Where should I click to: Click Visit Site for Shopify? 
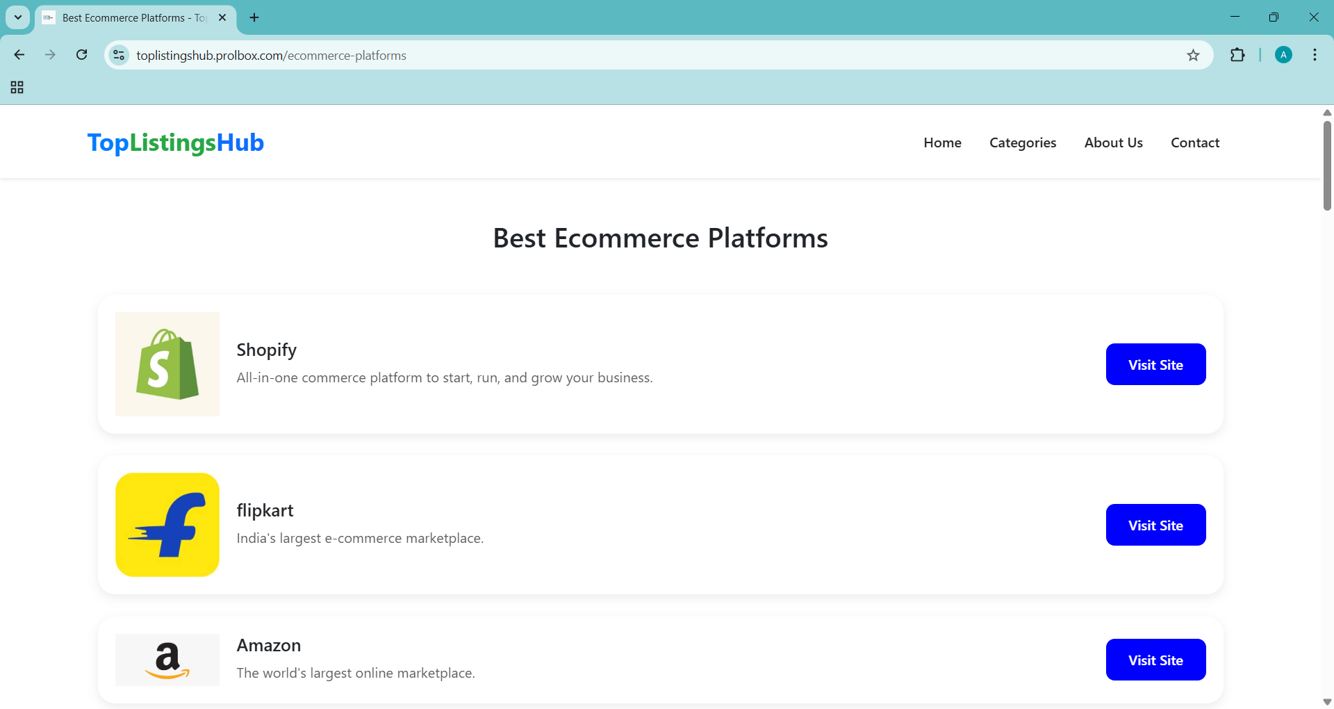click(1155, 364)
